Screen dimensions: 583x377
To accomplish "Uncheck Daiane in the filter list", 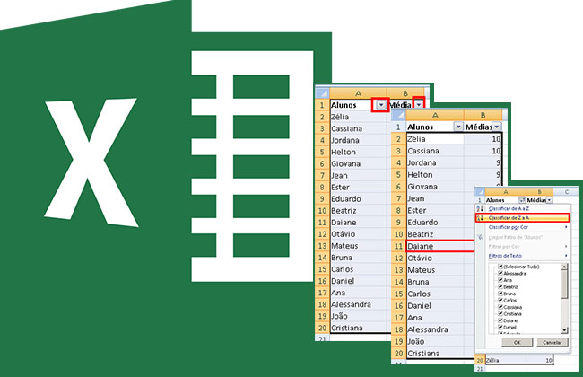I will click(x=500, y=320).
